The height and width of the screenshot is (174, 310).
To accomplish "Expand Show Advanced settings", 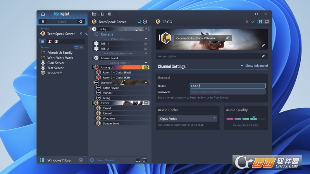I will pos(255,66).
